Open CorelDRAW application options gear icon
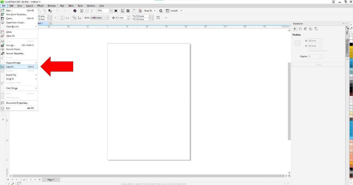 coord(161,11)
